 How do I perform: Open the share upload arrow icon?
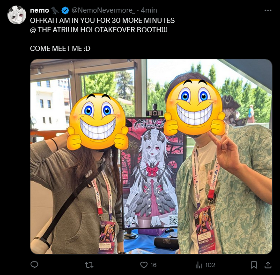(x=268, y=265)
